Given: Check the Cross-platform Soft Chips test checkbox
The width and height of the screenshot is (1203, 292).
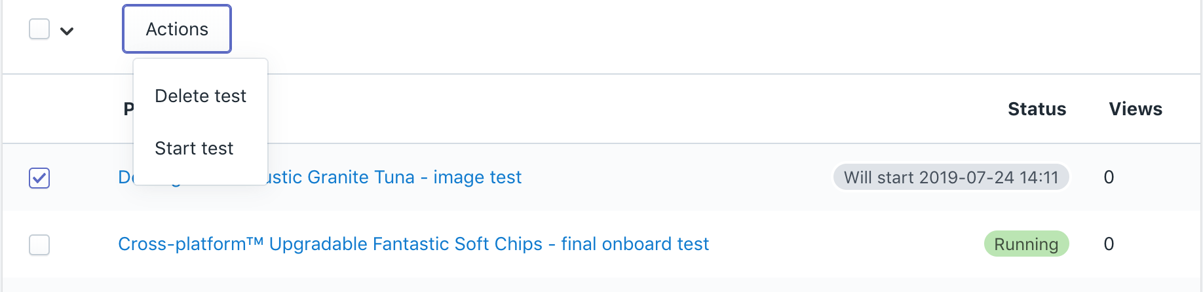Looking at the screenshot, I should click(39, 244).
